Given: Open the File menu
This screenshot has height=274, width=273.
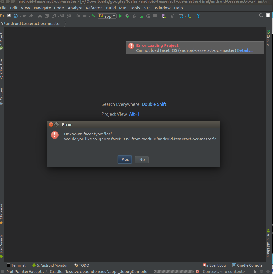Looking at the screenshot, I should [3, 8].
